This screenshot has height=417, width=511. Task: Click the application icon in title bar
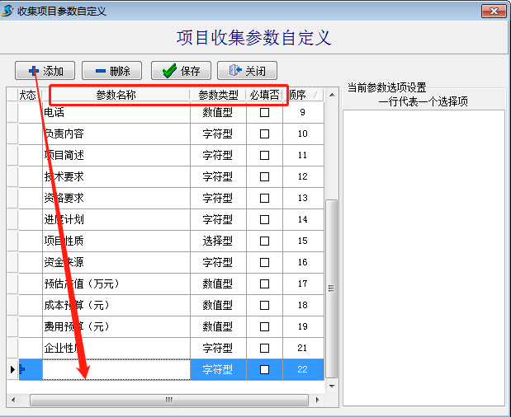[9, 11]
